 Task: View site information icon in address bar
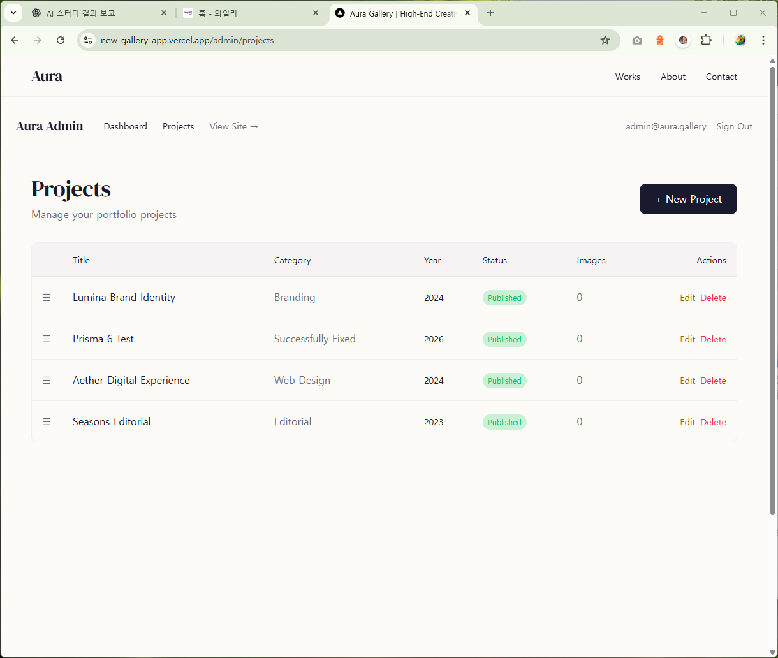89,40
